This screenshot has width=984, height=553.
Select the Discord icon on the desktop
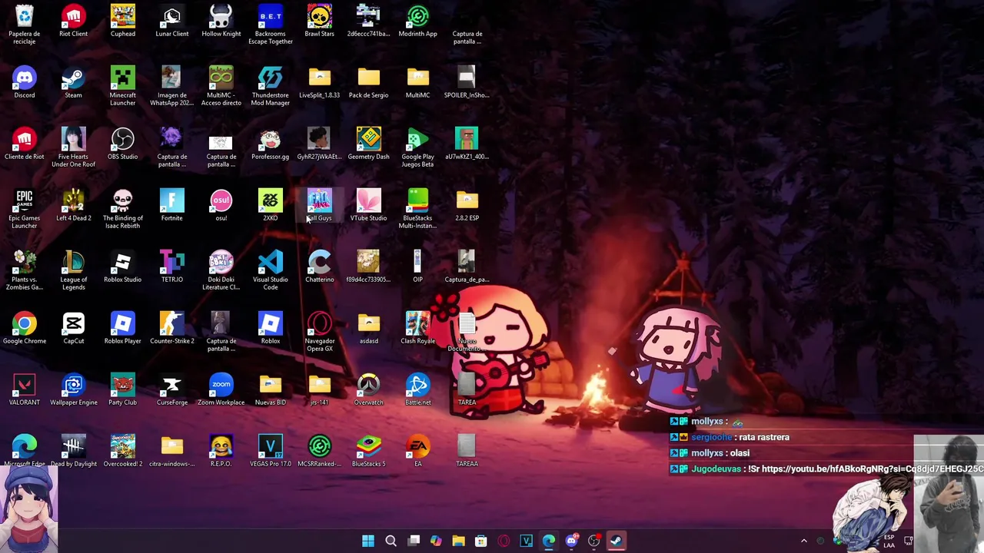point(25,82)
